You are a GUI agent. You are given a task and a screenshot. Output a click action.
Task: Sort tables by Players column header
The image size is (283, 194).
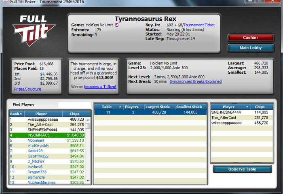[133, 107]
